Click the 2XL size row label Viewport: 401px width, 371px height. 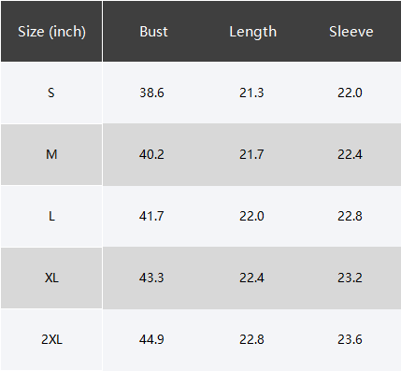point(51,339)
